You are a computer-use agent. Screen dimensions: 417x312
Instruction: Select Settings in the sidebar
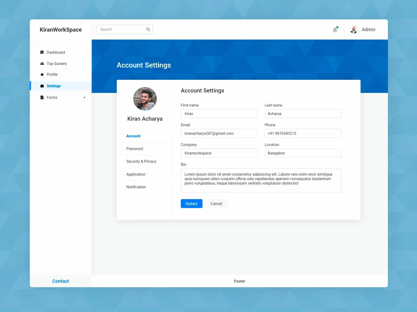pos(61,86)
